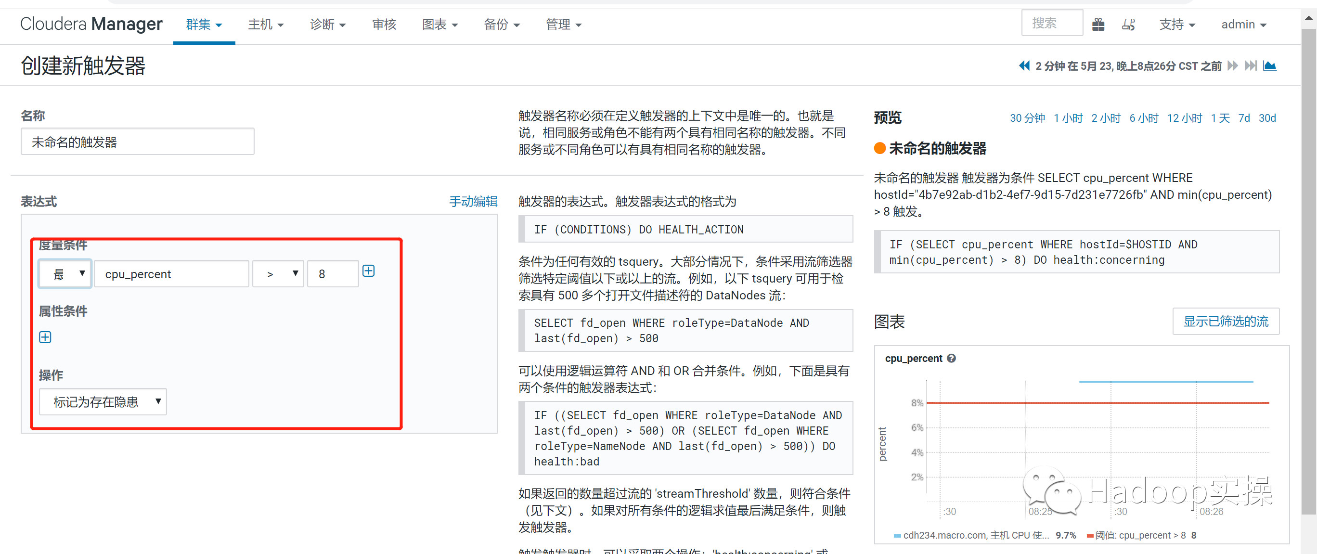Click the forward time arrows icon
The height and width of the screenshot is (554, 1317).
click(1233, 65)
